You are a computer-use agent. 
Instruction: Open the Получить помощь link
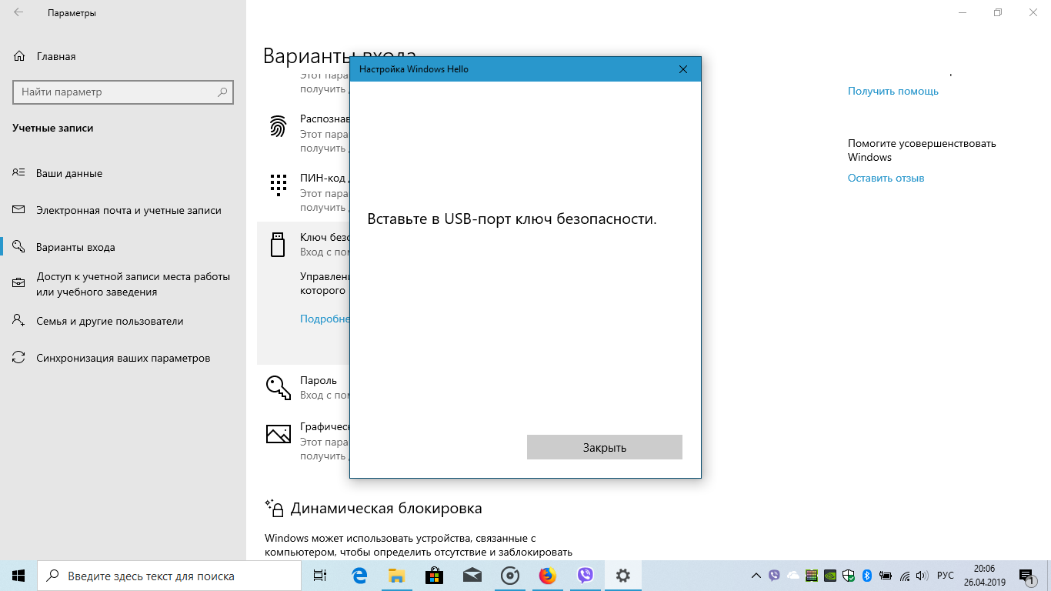[x=893, y=91]
